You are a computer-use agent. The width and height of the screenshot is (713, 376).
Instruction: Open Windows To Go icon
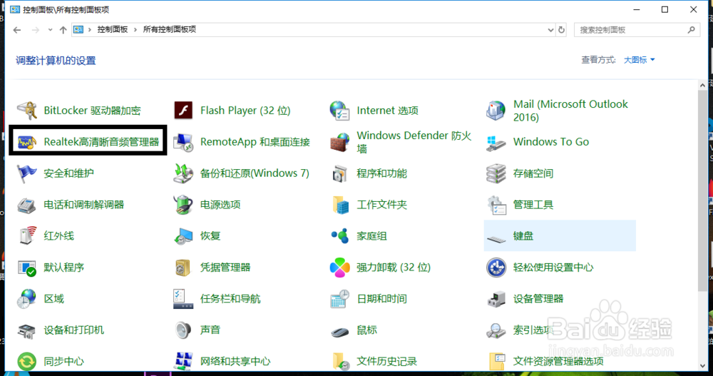(x=496, y=142)
